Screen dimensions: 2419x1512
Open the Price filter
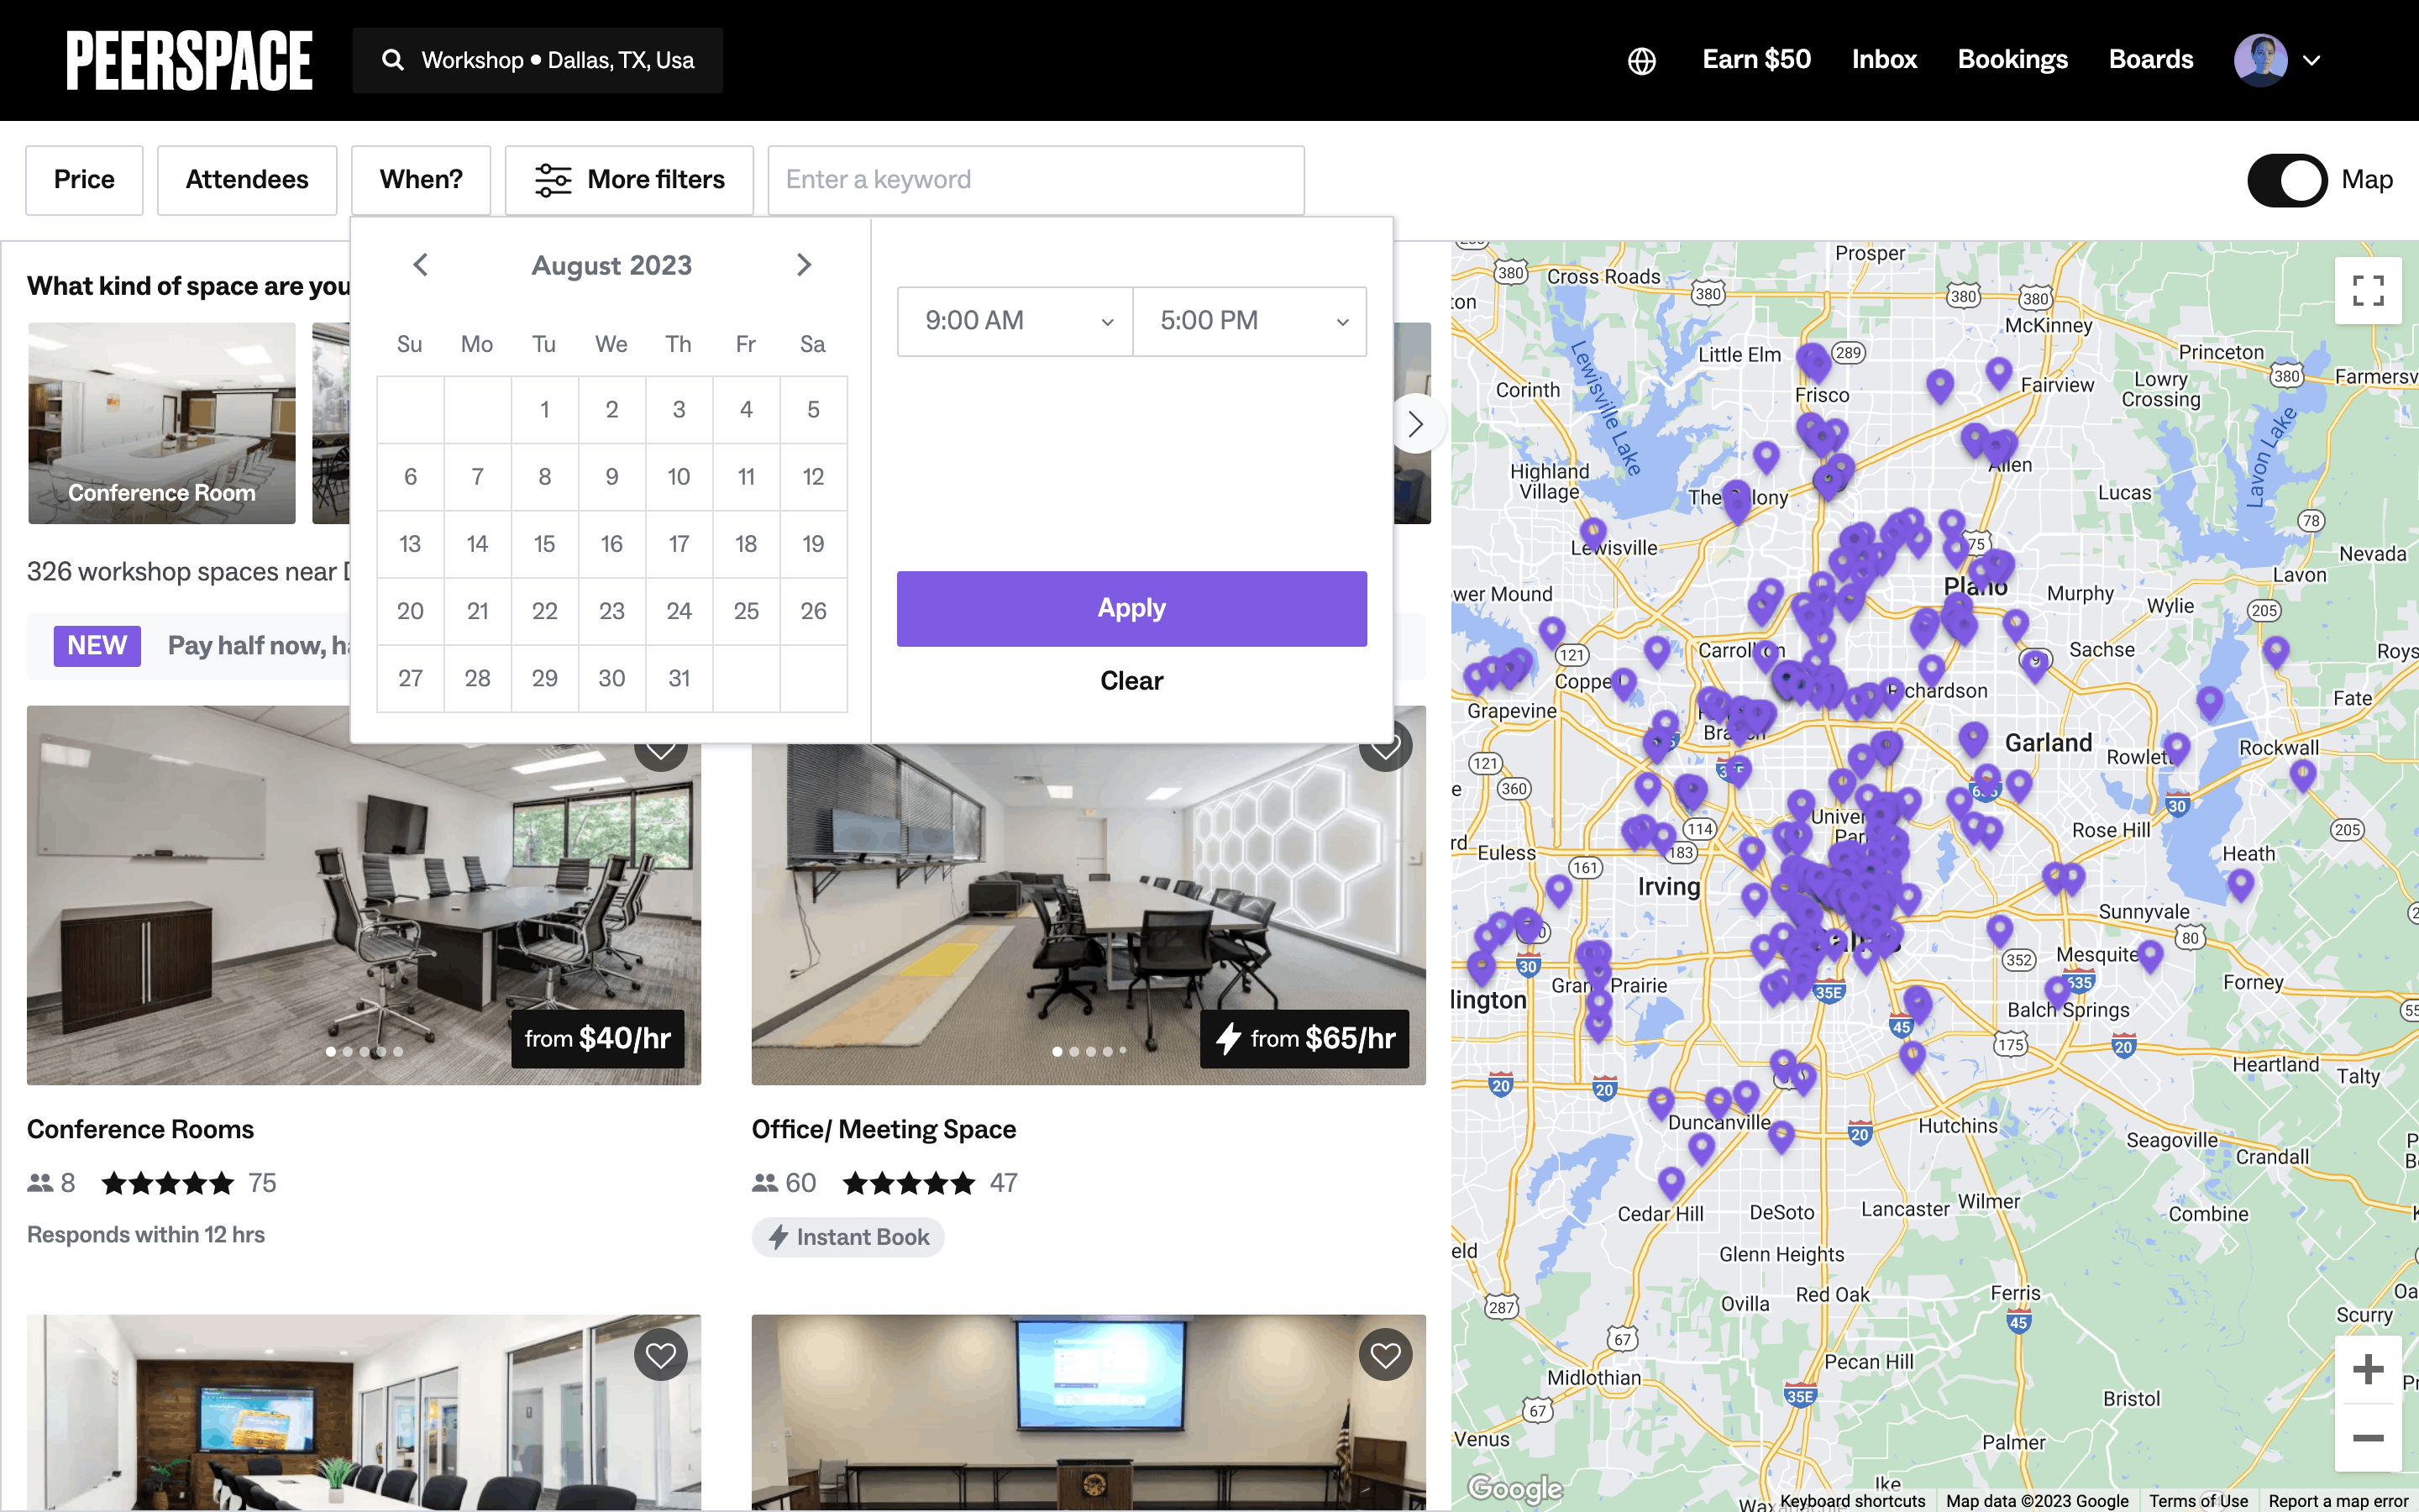[84, 180]
